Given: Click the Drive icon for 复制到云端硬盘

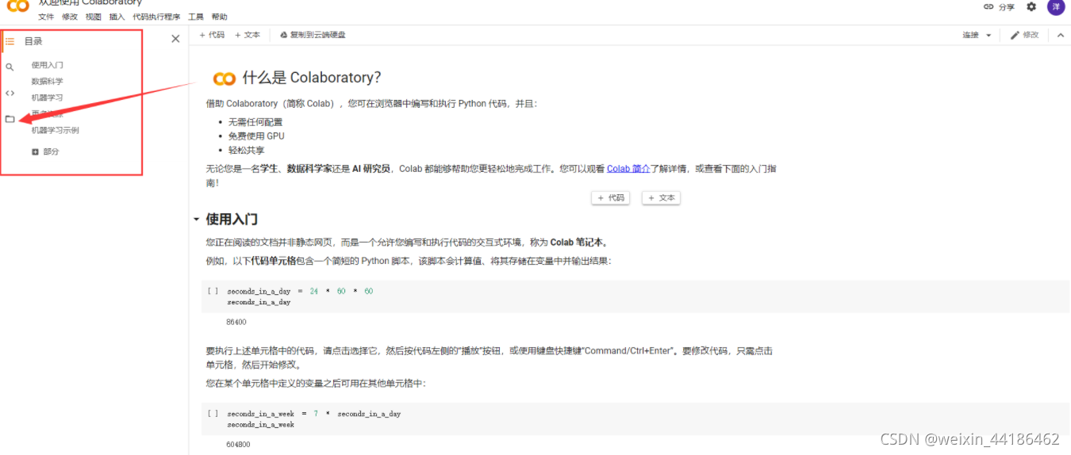Looking at the screenshot, I should coord(283,35).
